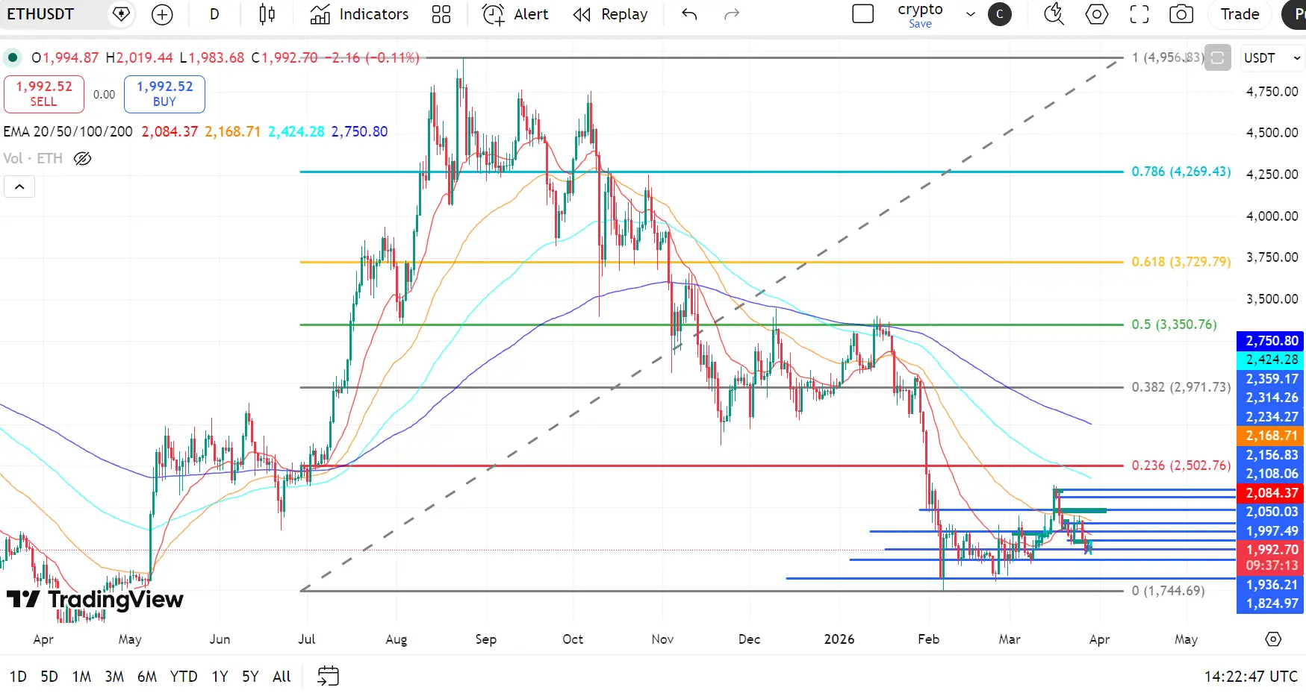Switch to the 1D time range
This screenshot has height=696, width=1306.
point(18,677)
